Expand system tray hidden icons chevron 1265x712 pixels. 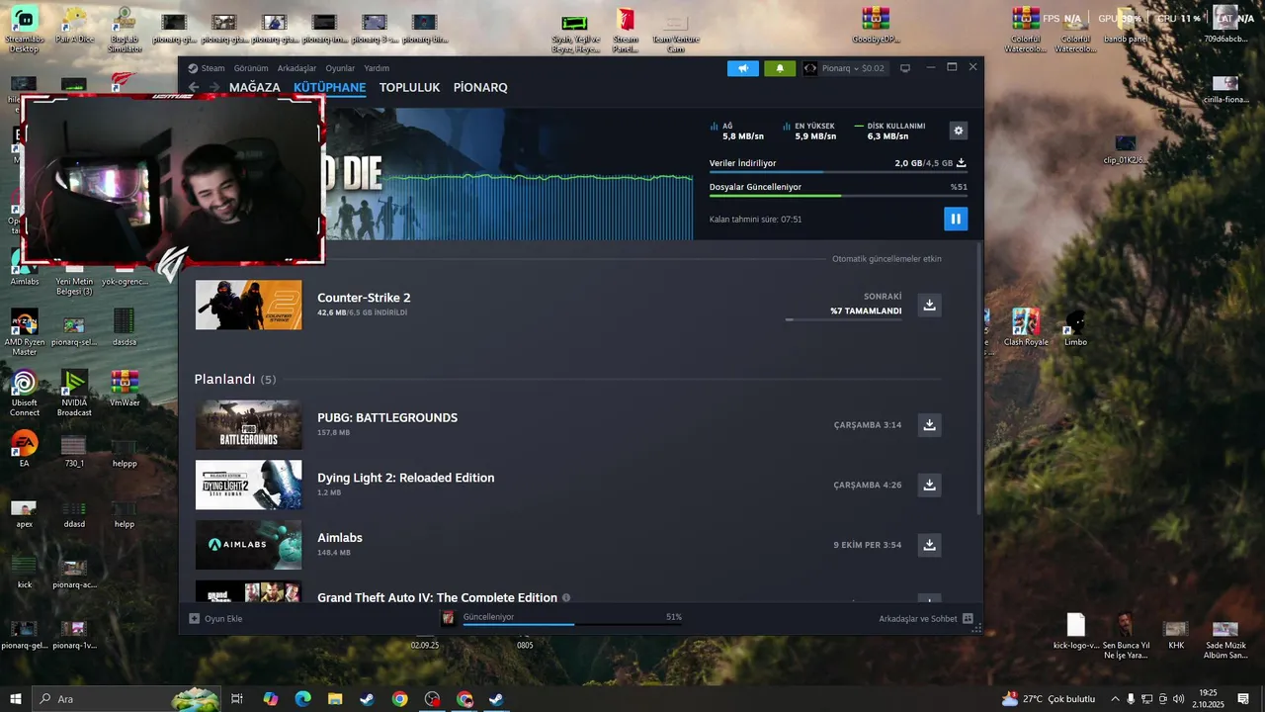(x=1115, y=699)
